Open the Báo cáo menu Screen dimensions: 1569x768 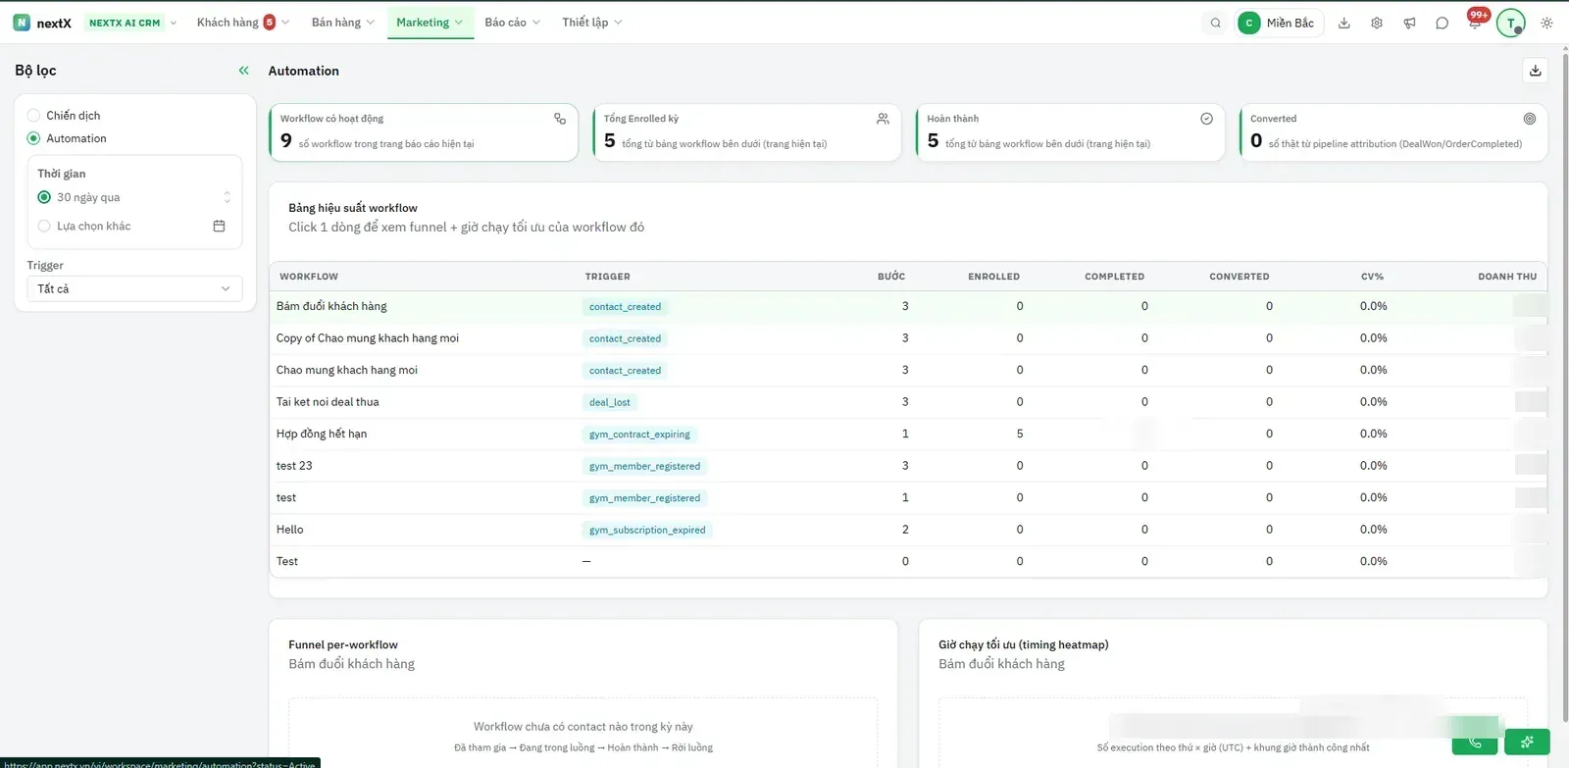click(512, 23)
